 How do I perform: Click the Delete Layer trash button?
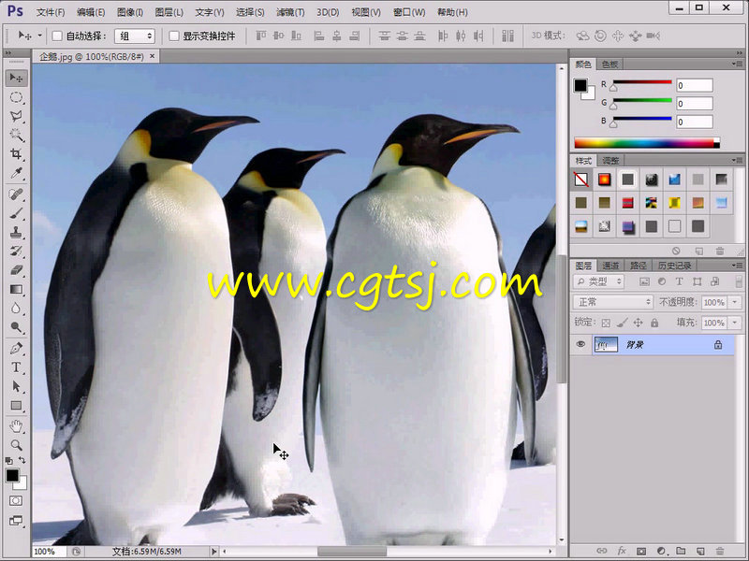720,551
